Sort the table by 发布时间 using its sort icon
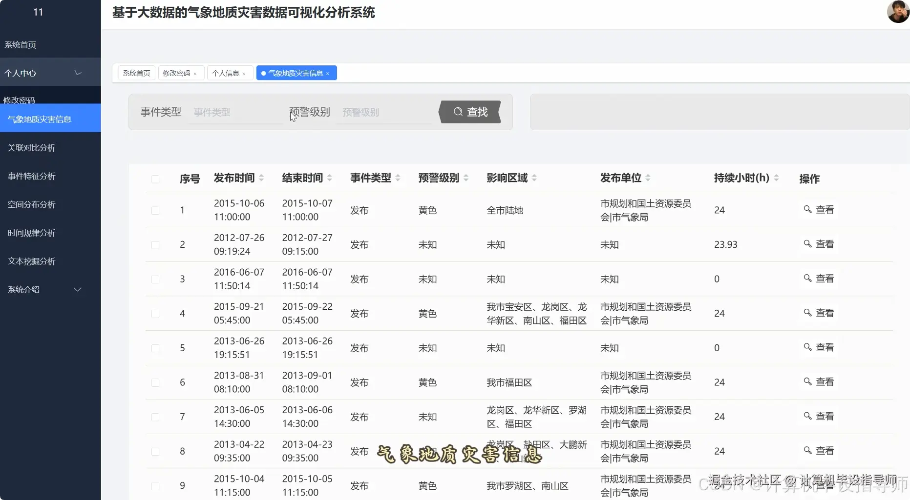 (262, 178)
